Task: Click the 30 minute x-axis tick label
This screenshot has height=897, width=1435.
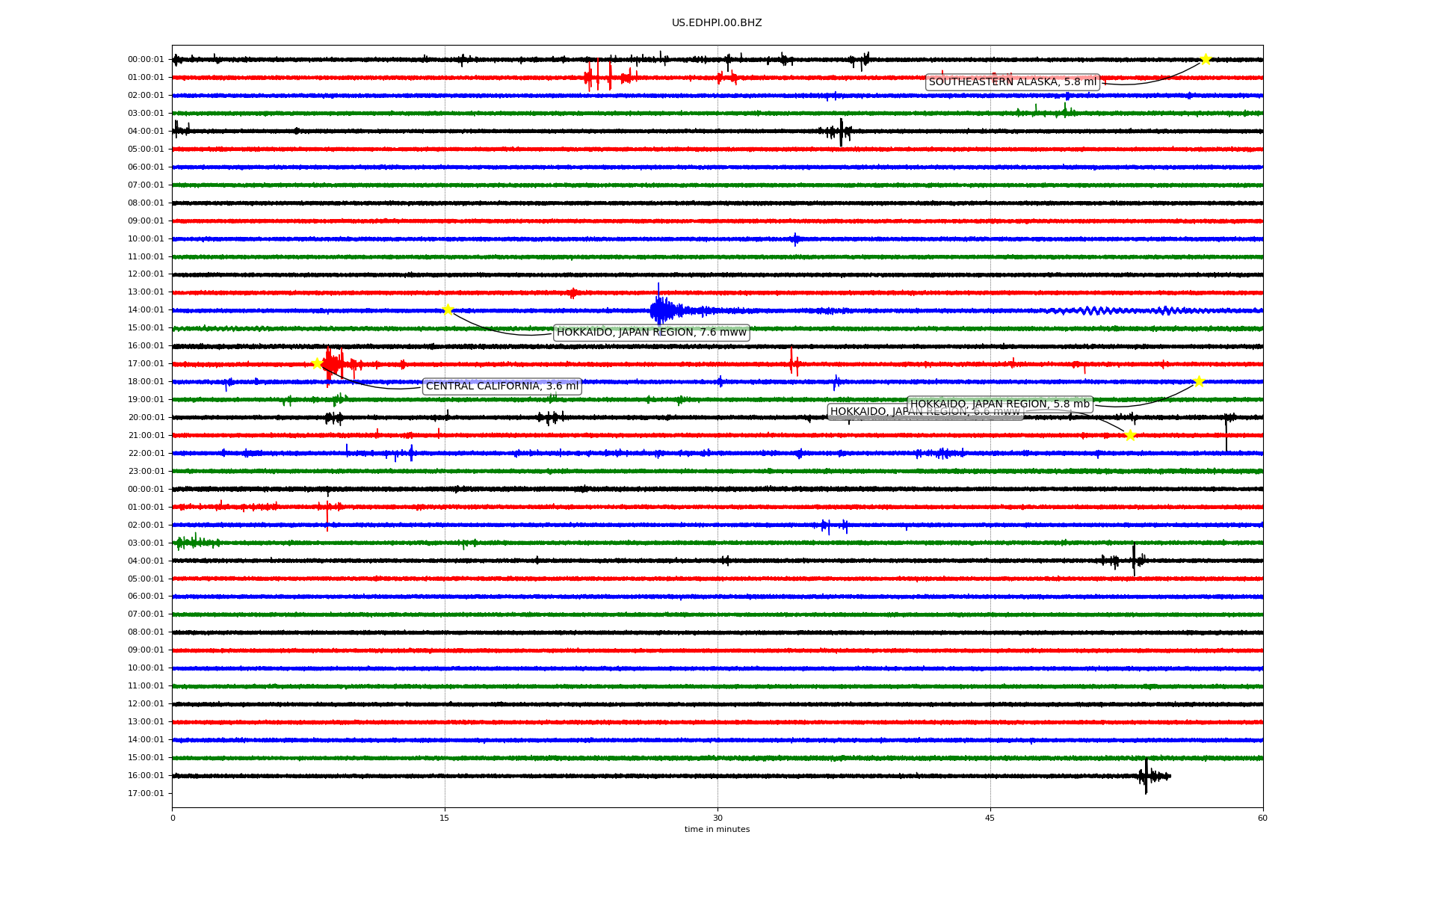Action: [x=717, y=818]
